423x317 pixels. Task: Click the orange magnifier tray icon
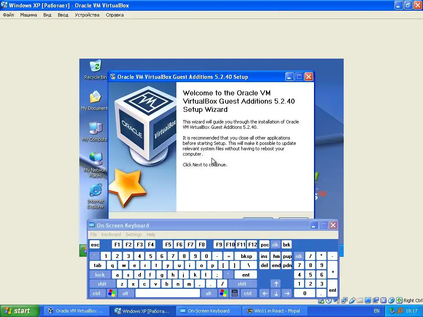tap(400, 311)
